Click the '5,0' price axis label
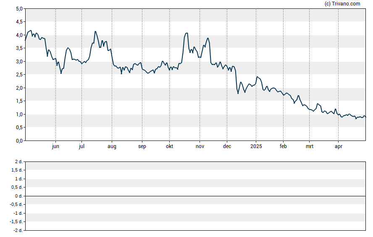This screenshot has height=237, width=373. [19, 9]
